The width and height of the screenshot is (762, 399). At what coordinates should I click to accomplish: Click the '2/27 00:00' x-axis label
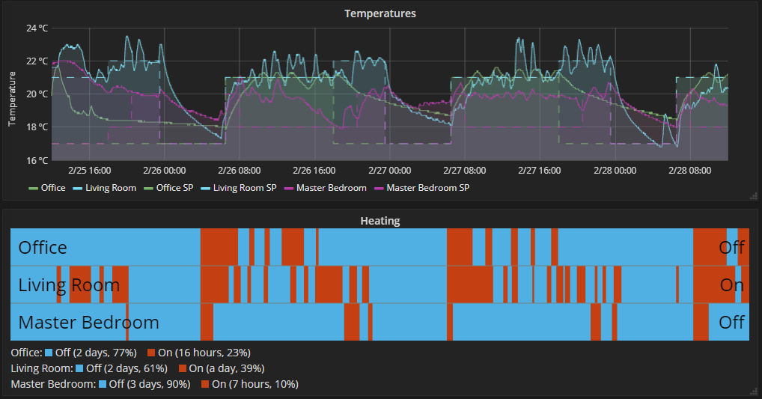click(x=389, y=171)
